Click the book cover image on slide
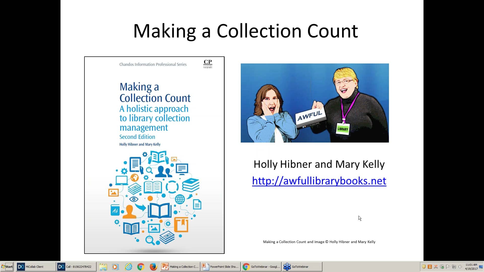The width and height of the screenshot is (484, 272). pyautogui.click(x=154, y=155)
